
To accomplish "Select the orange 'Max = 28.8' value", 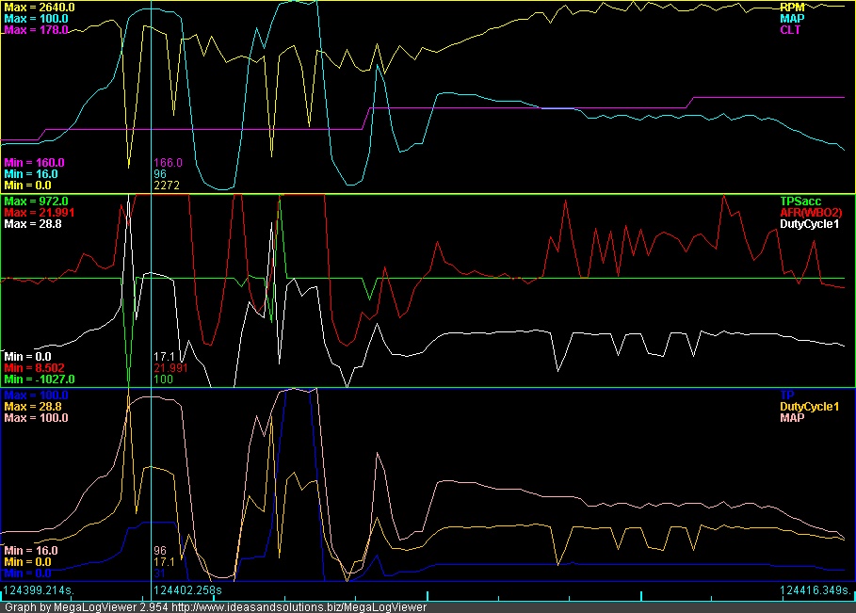I will pyautogui.click(x=33, y=407).
